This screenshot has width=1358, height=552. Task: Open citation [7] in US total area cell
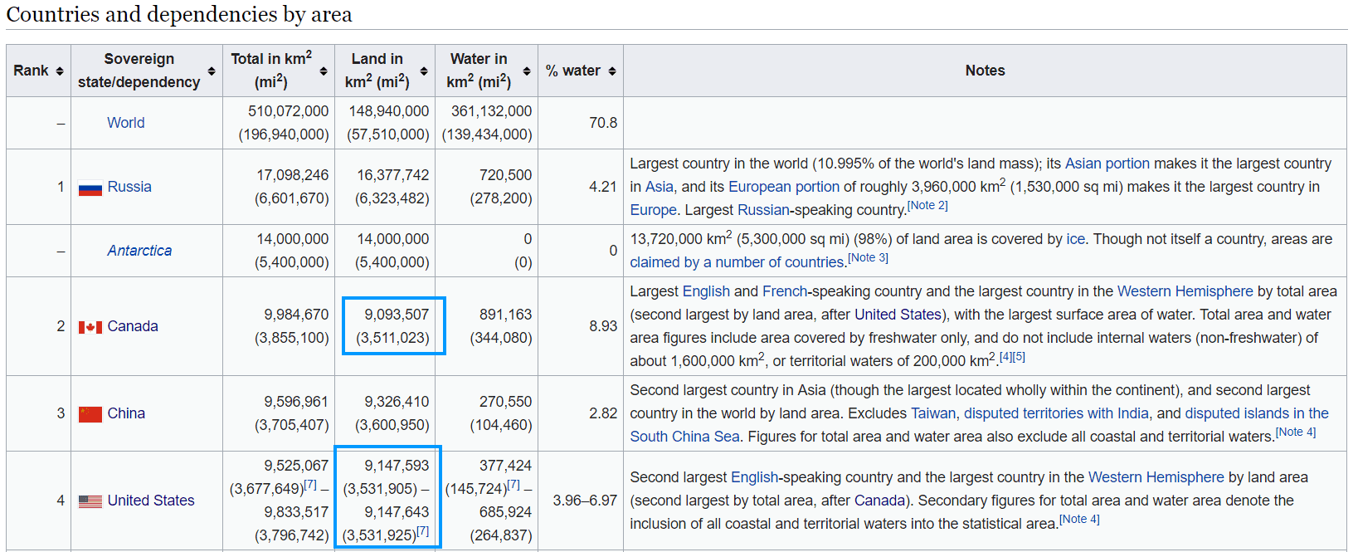pyautogui.click(x=310, y=484)
